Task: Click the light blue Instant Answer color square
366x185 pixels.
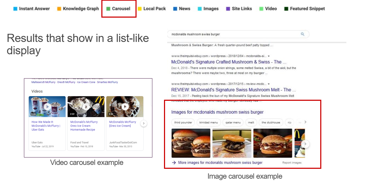Action: coord(15,9)
